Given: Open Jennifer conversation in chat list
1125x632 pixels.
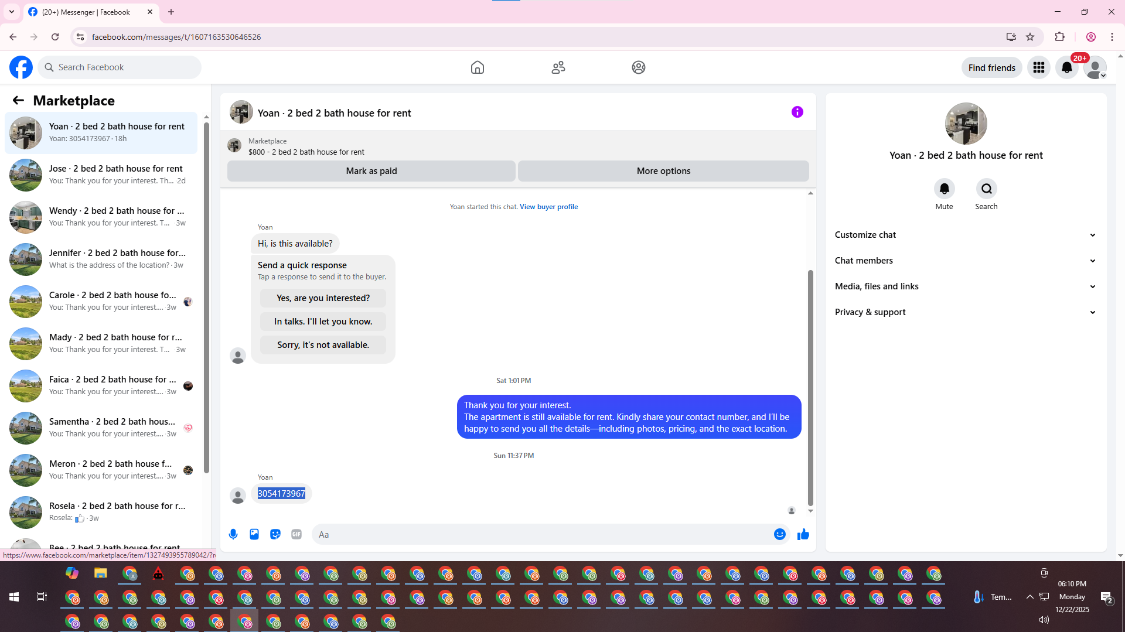Looking at the screenshot, I should point(101,259).
